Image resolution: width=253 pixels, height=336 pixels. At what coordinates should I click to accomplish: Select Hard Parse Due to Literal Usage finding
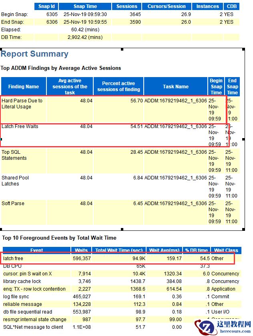(x=22, y=104)
